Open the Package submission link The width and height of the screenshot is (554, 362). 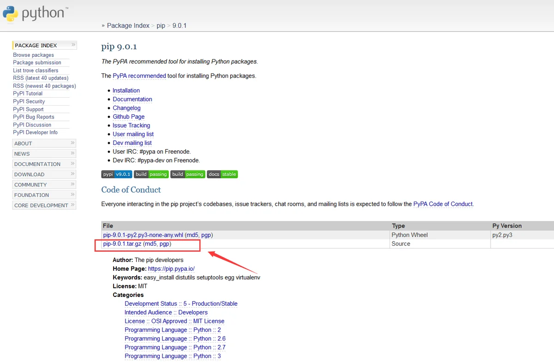[37, 63]
